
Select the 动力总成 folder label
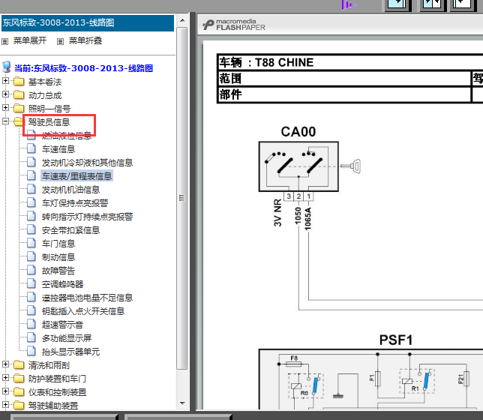[x=45, y=95]
